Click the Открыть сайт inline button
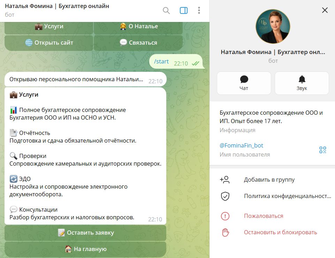335x258 pixels. point(49,43)
